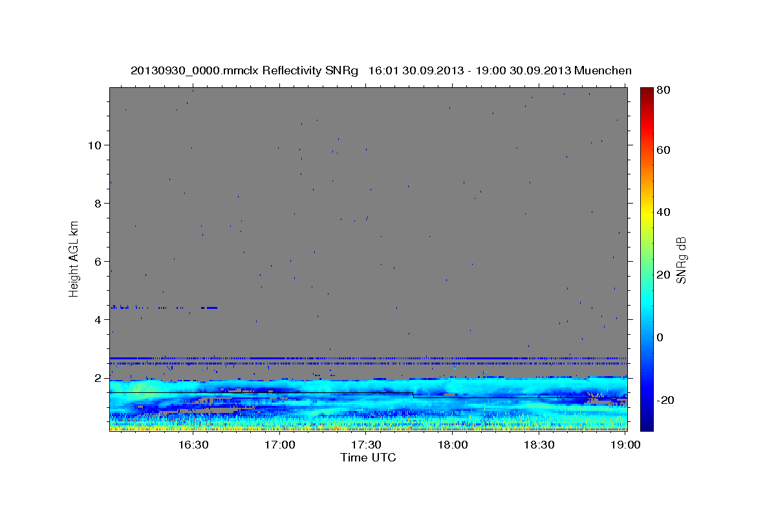Click the 16:30 time tick label

coord(193,445)
